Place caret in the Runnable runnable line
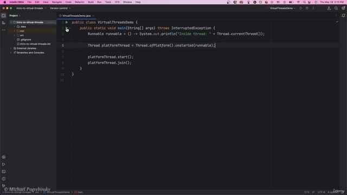 176,34
